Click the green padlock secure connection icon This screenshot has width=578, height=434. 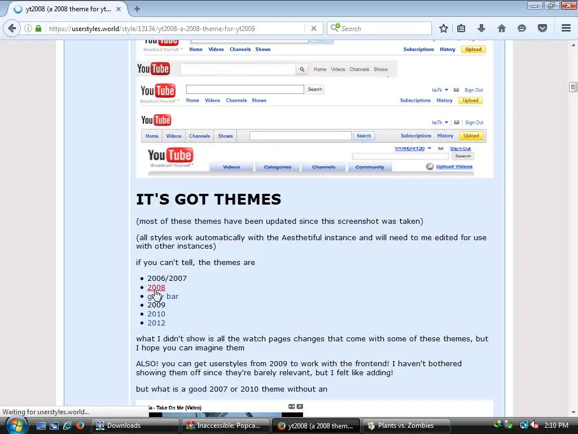pyautogui.click(x=38, y=28)
